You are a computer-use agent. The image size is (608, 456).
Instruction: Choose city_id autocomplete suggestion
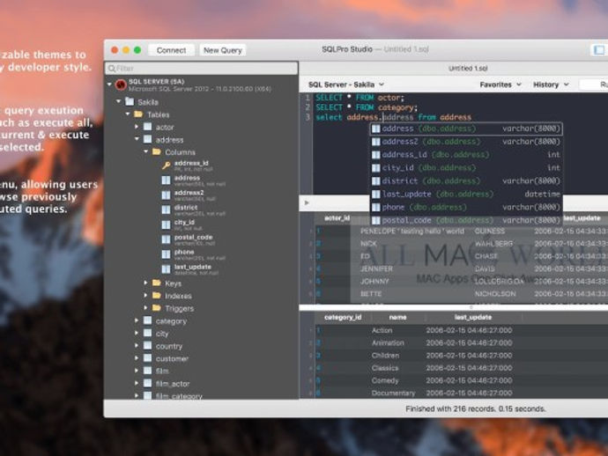click(466, 168)
